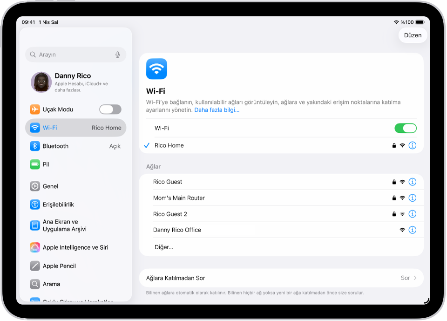Select Bluetooth in the settings sidebar

pyautogui.click(x=75, y=146)
